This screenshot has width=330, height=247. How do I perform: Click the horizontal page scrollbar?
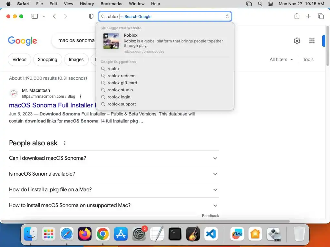pos(145,221)
